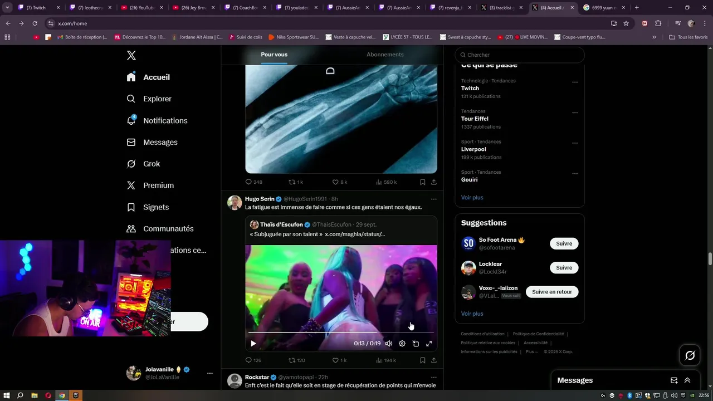
Task: Bookmark Hugo Serin's post
Action: pyautogui.click(x=423, y=360)
